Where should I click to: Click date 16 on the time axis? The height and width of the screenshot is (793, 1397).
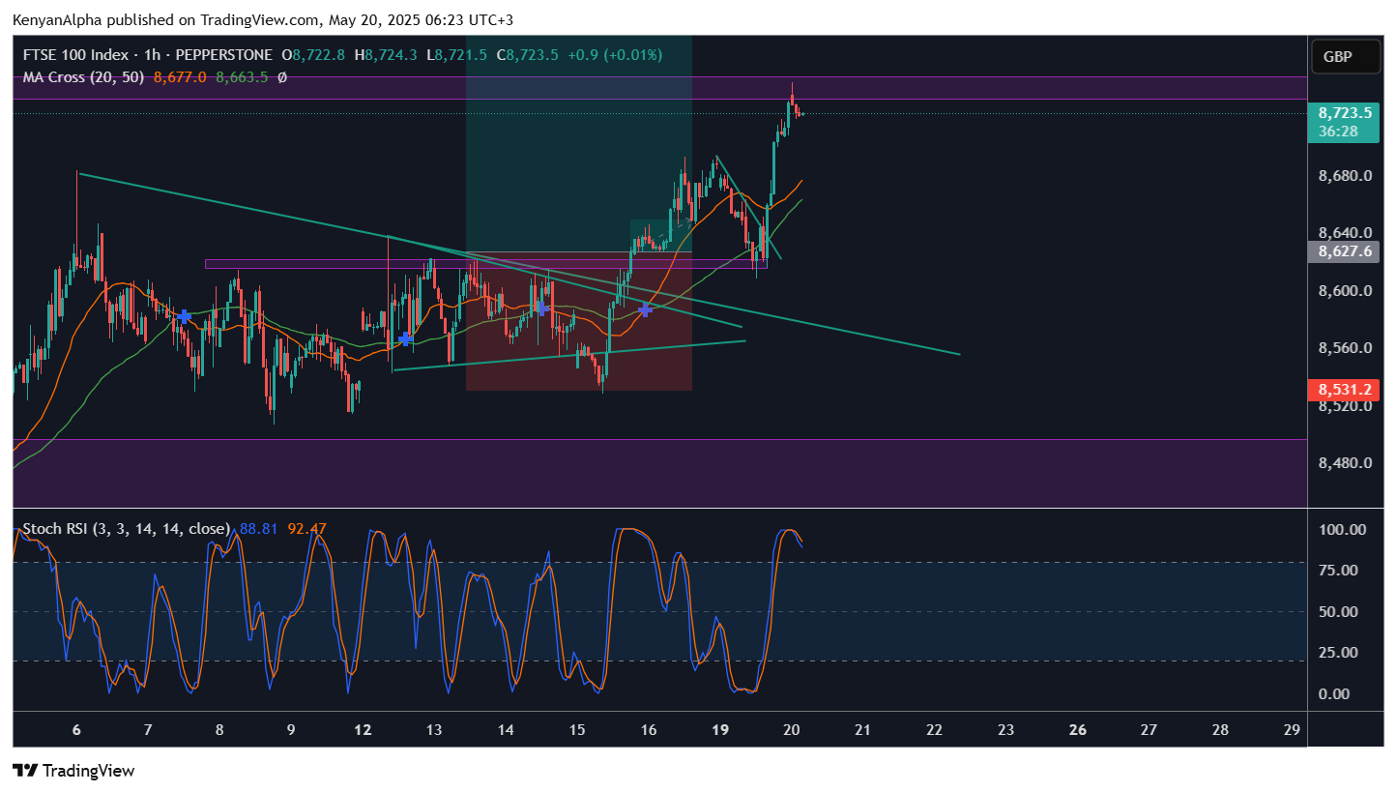649,729
